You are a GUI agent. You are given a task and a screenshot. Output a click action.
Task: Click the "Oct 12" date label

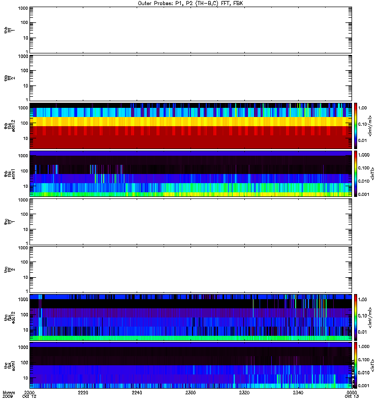point(29,396)
